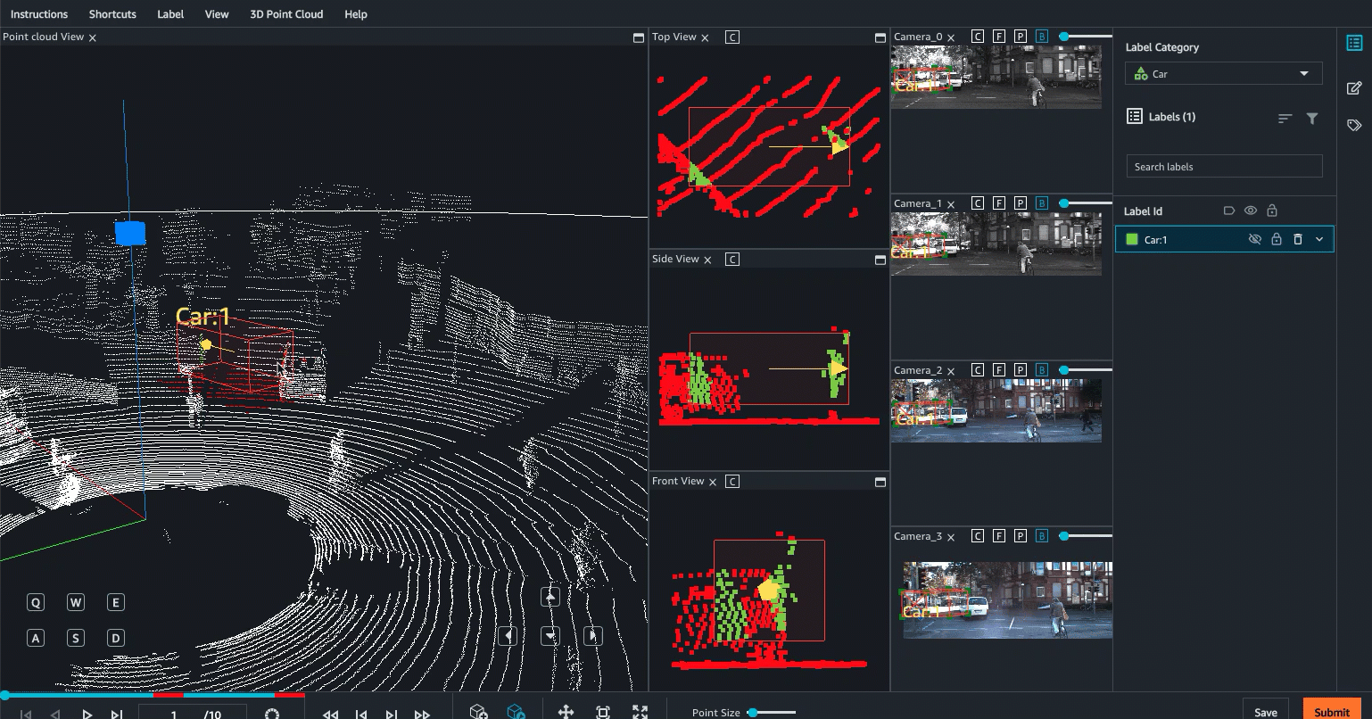Open the Shortcuts menu
1372x719 pixels.
tap(112, 14)
